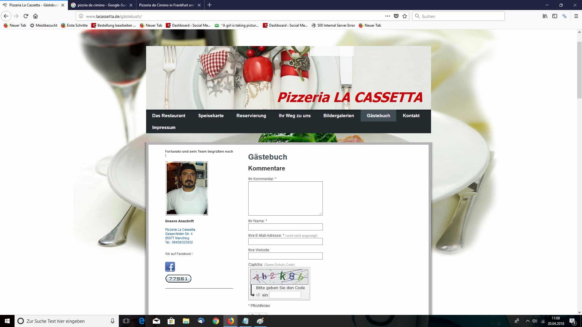Reload the captcha image icon
Screen dimensions: 582x327
[x=258, y=295]
